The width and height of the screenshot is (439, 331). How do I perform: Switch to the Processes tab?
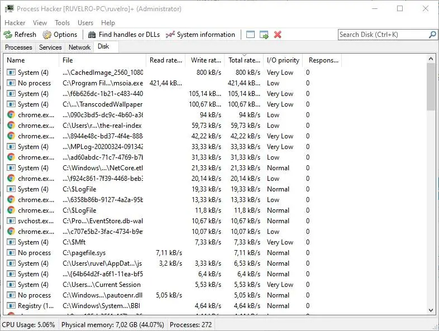pos(19,47)
